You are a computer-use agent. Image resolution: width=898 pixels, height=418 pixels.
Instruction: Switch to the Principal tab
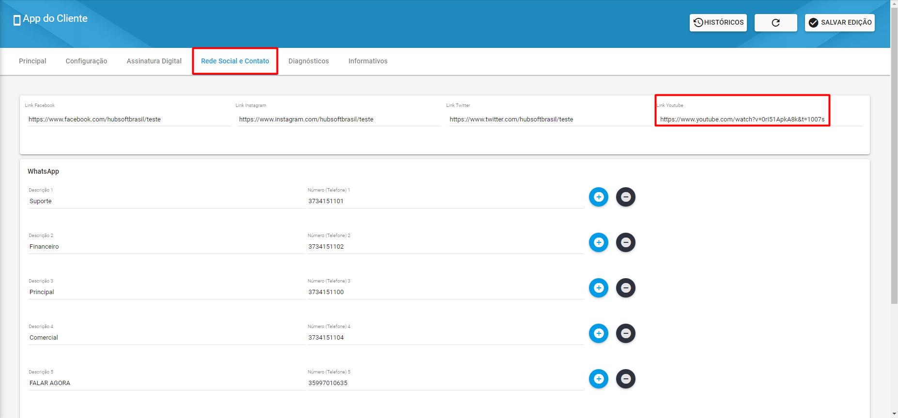point(32,61)
